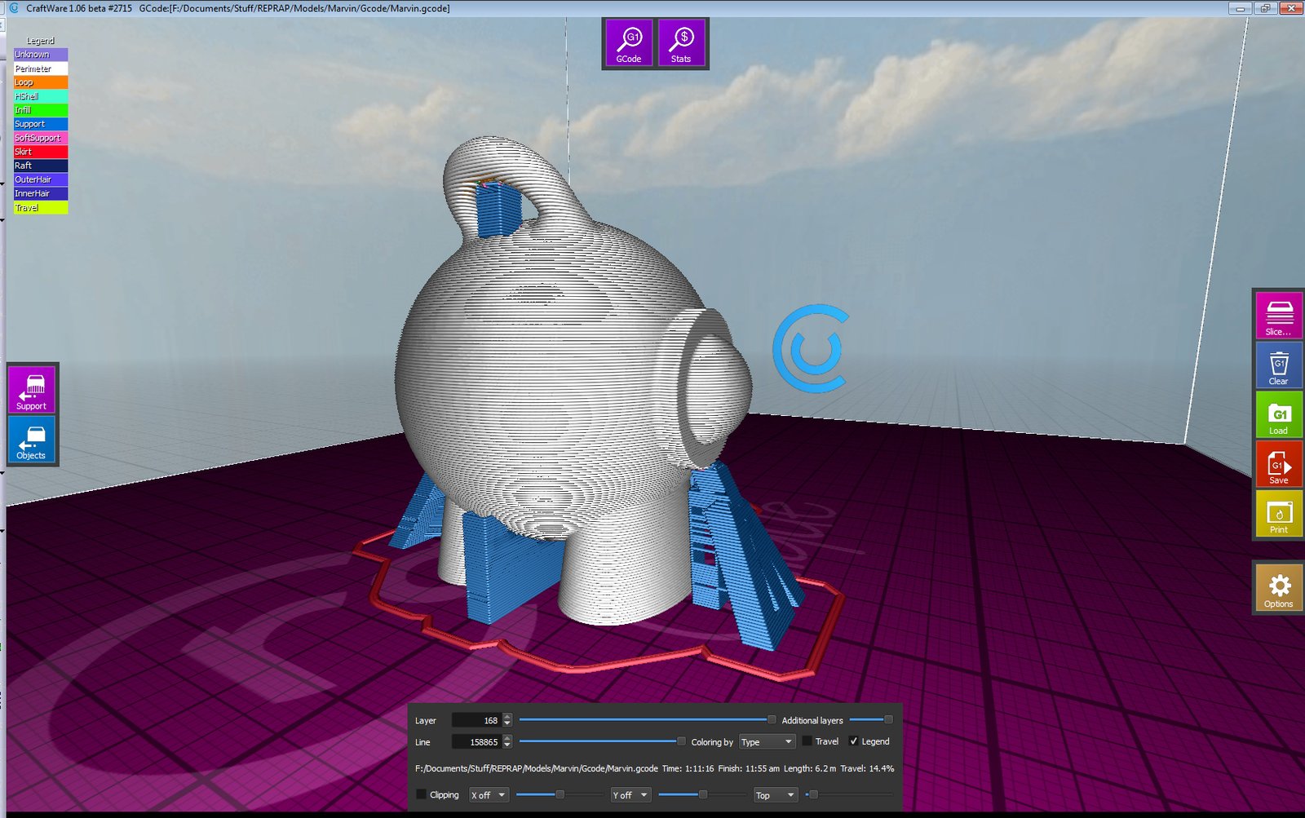Click the Layer slider track
This screenshot has width=1305, height=818.
pyautogui.click(x=644, y=720)
